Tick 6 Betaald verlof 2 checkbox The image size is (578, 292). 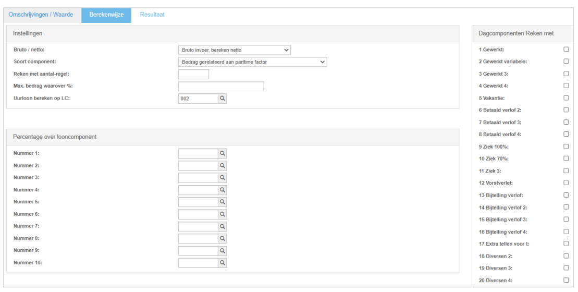[566, 110]
